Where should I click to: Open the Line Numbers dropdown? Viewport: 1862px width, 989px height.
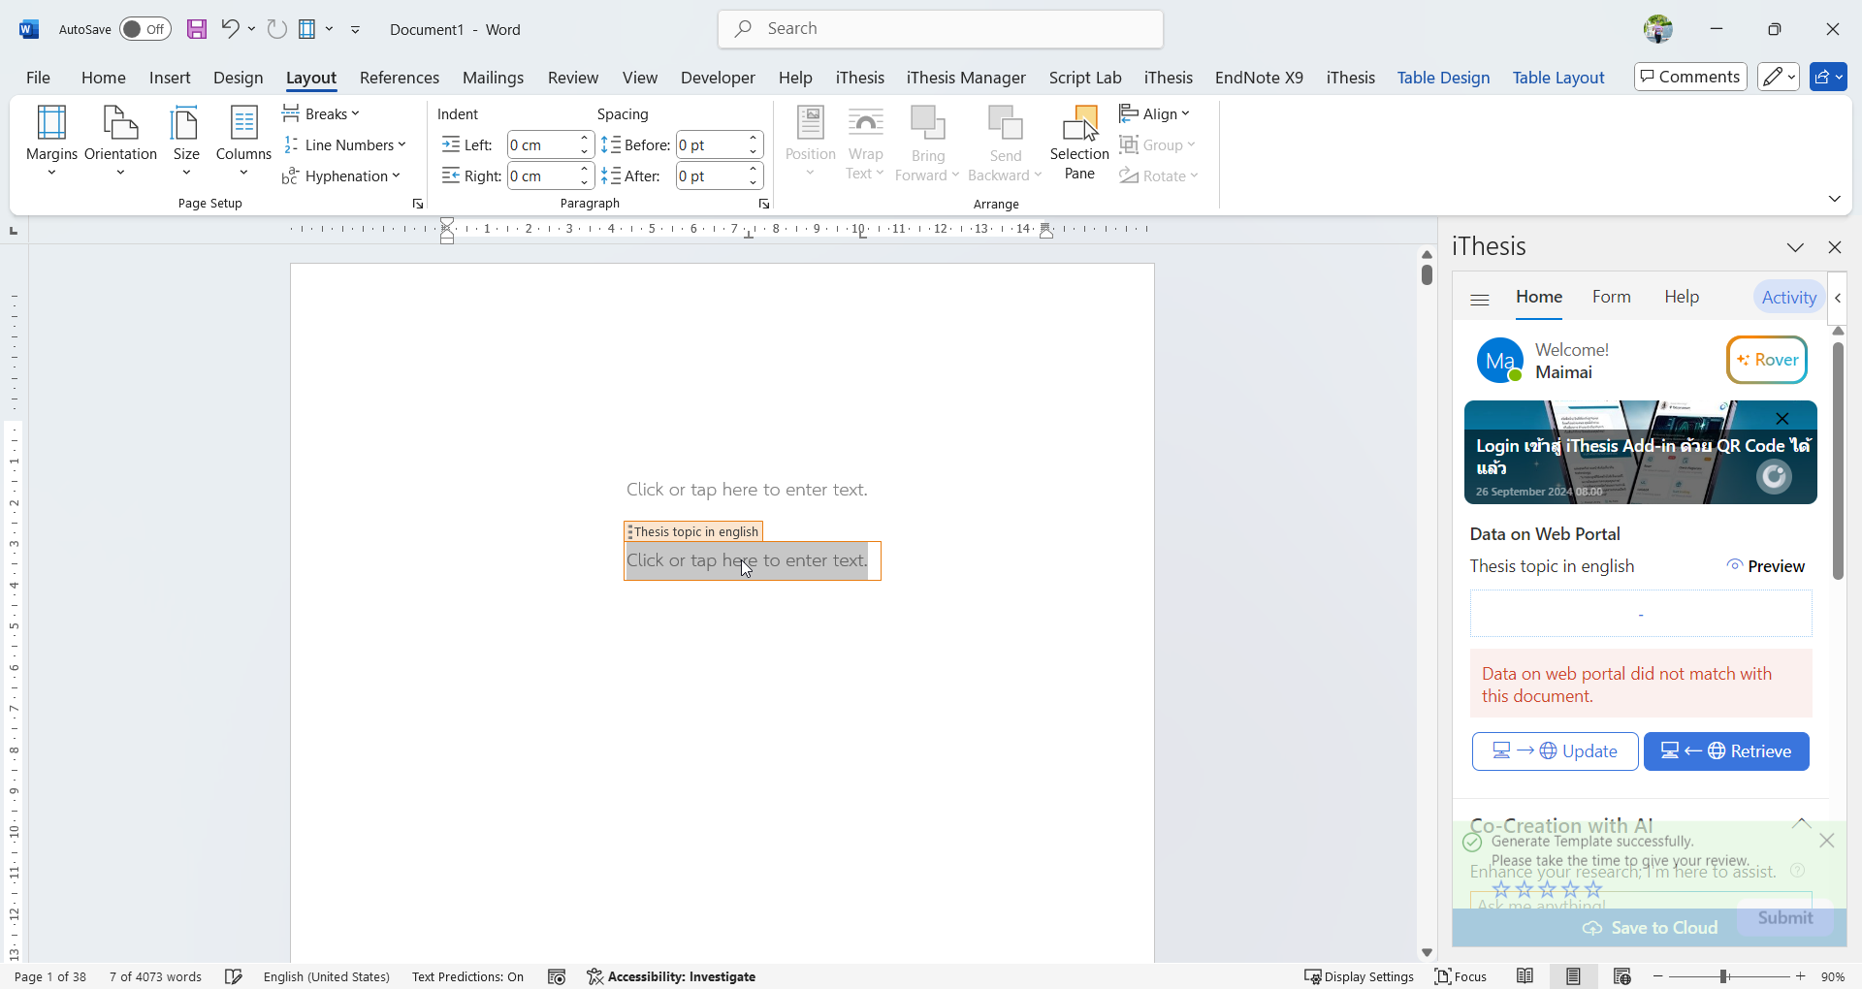point(345,145)
